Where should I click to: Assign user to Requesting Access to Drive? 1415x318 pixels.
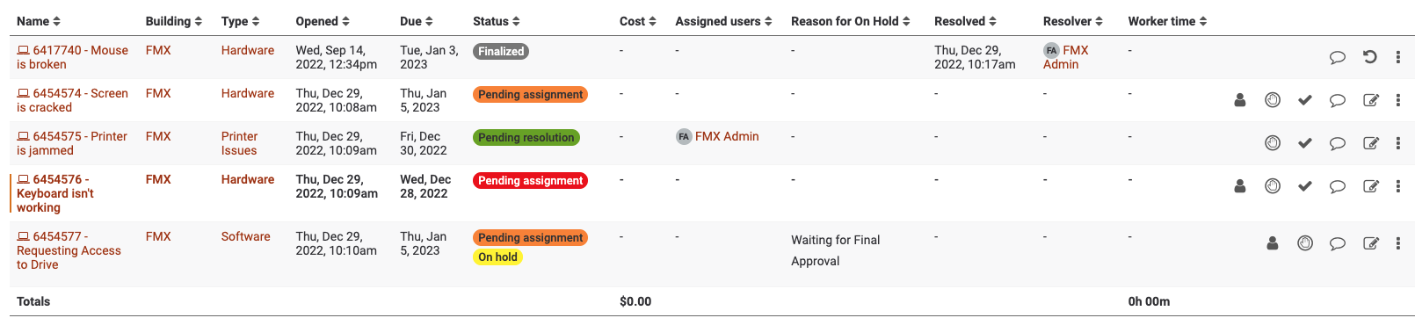click(1273, 243)
